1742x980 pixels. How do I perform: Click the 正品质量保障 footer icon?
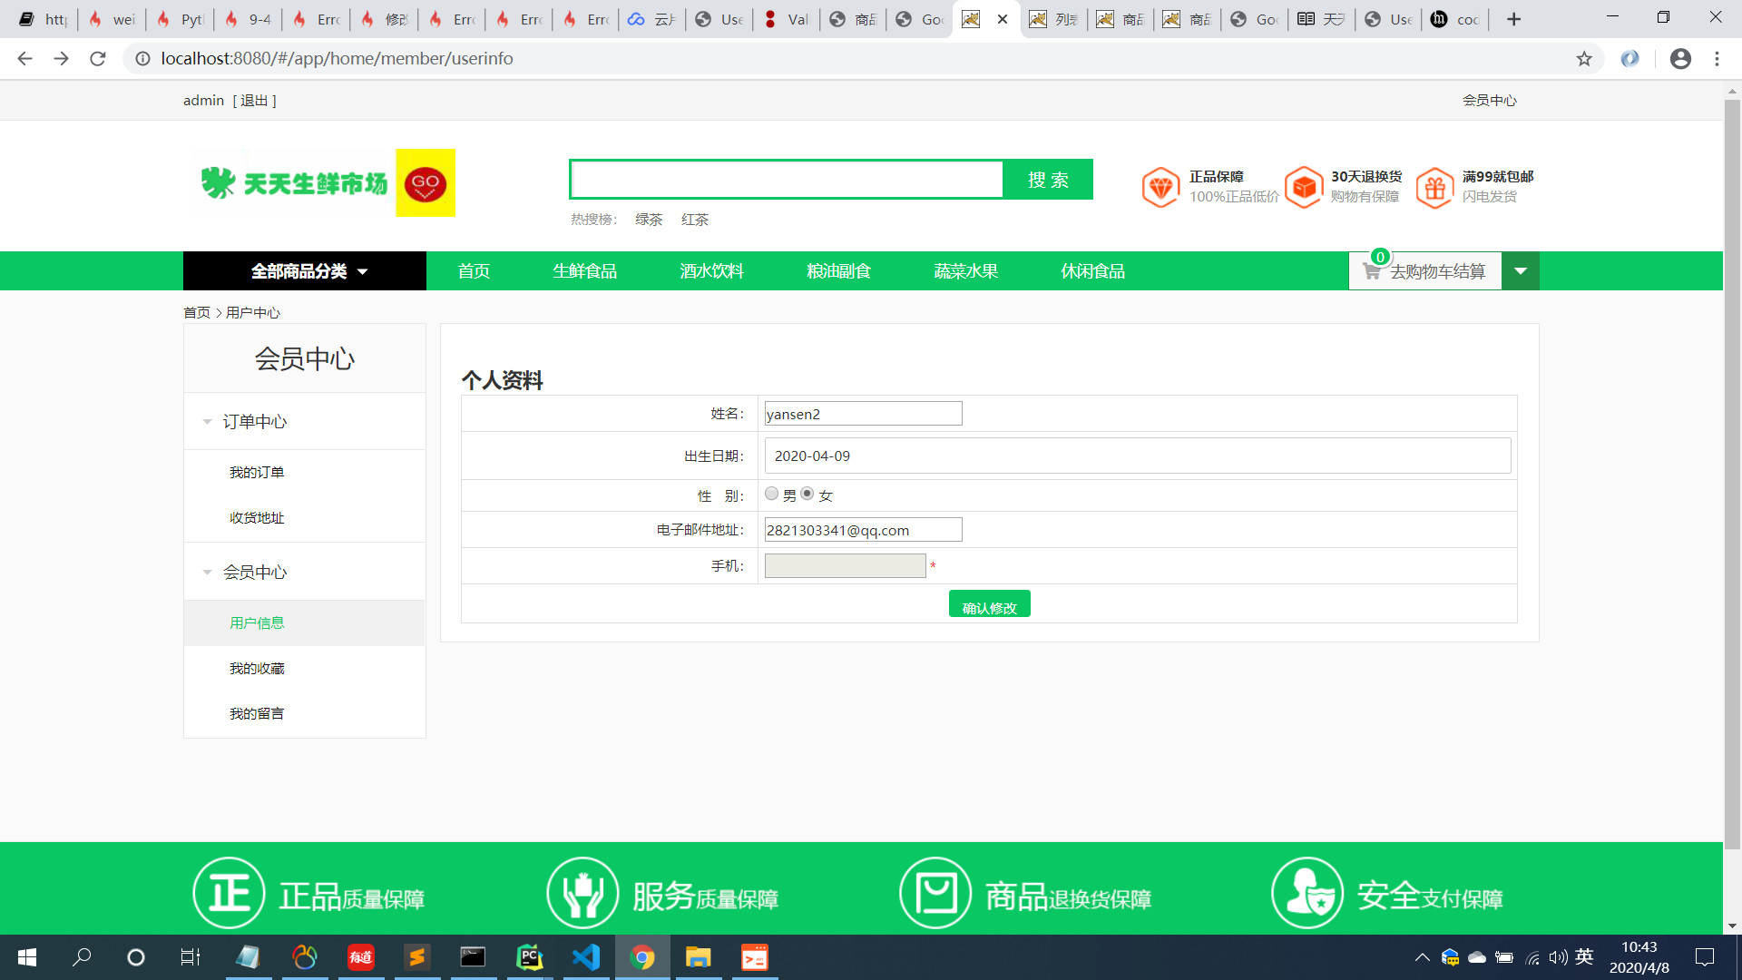pos(229,893)
